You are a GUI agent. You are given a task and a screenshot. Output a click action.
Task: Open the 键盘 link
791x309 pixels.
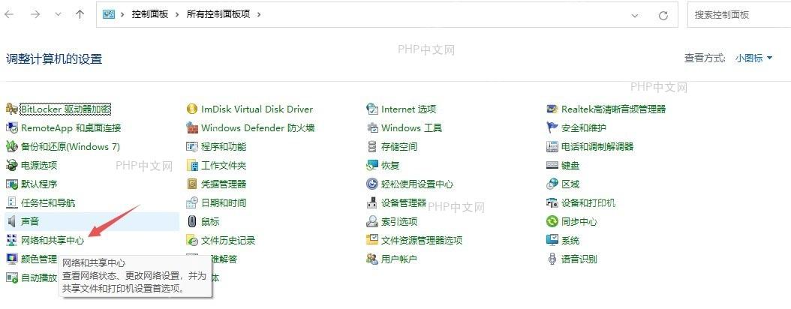[x=570, y=165]
